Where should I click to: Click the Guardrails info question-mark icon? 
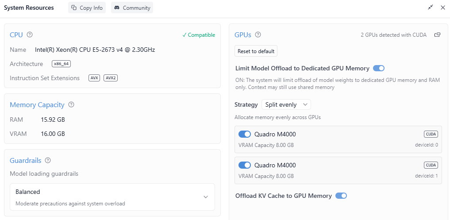click(x=48, y=160)
